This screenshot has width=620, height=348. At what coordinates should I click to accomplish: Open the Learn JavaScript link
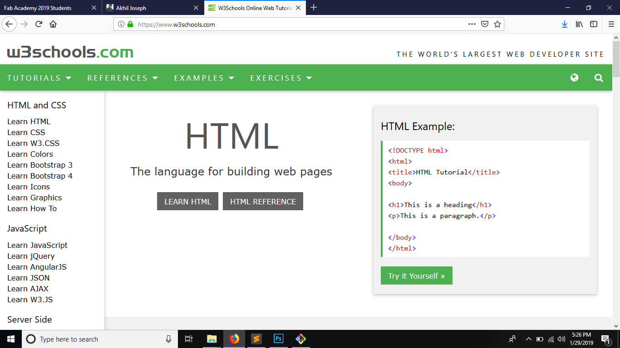coord(38,245)
